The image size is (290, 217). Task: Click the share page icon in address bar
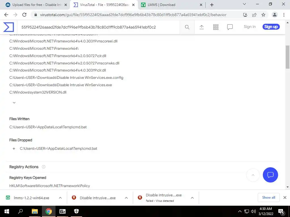[254, 15]
